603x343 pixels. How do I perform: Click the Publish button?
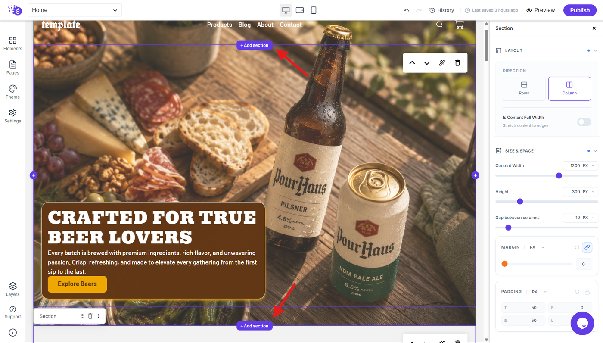[x=580, y=10]
